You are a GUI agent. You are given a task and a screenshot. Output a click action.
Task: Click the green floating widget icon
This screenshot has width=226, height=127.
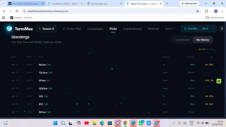(219, 81)
